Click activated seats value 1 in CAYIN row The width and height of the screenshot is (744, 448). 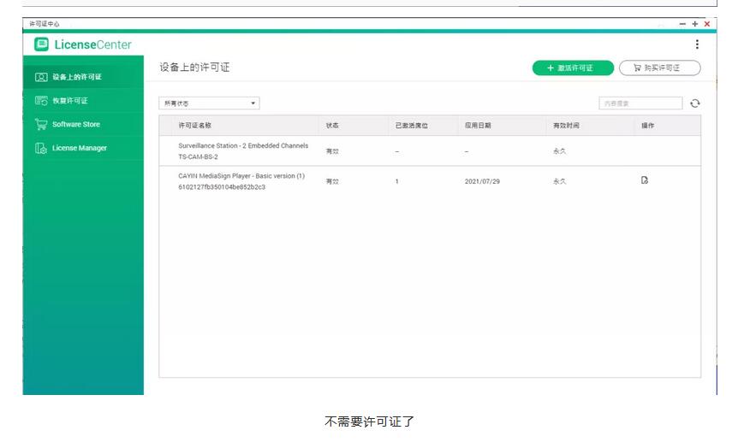(x=396, y=181)
